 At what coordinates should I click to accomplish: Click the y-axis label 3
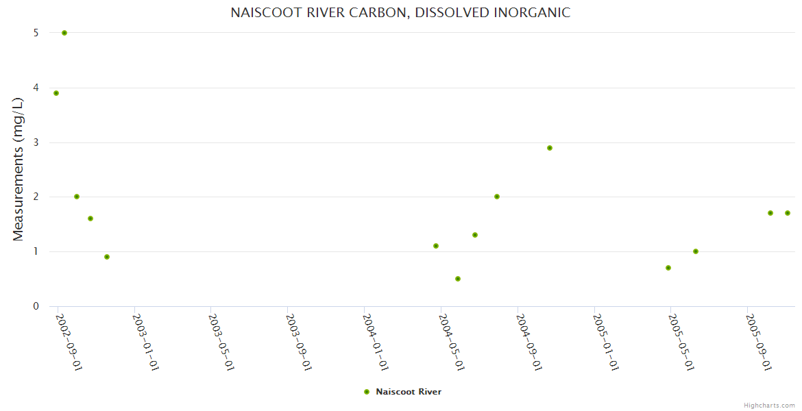click(36, 142)
